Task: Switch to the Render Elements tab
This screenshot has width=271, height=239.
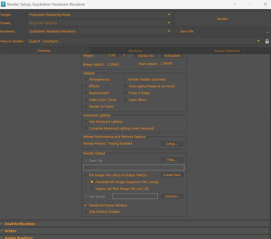Action: tap(227, 51)
